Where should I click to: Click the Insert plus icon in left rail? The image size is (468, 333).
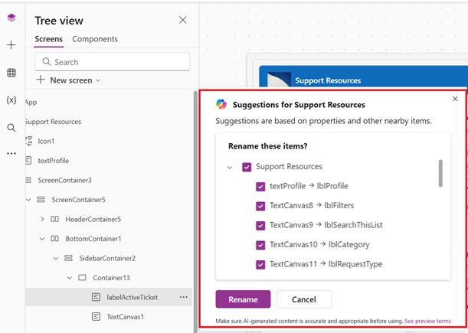(11, 45)
